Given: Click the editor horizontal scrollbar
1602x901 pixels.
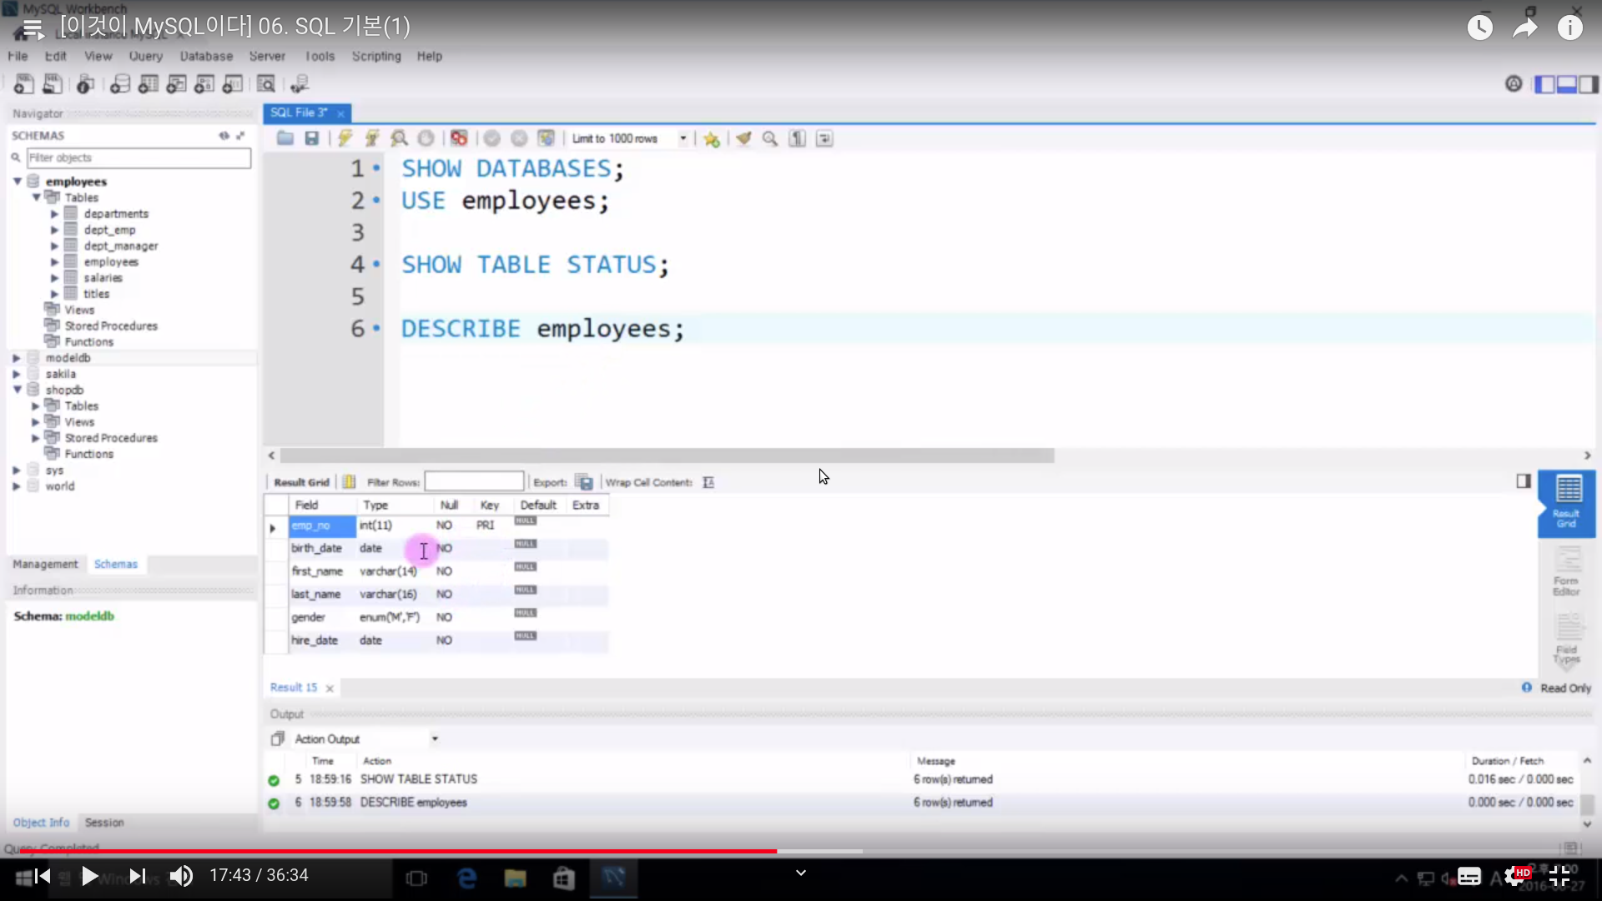Looking at the screenshot, I should point(667,456).
